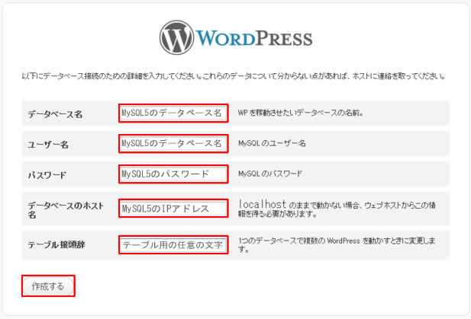The height and width of the screenshot is (319, 471).
Task: Click the ユーザー名 row label
Action: pos(48,145)
